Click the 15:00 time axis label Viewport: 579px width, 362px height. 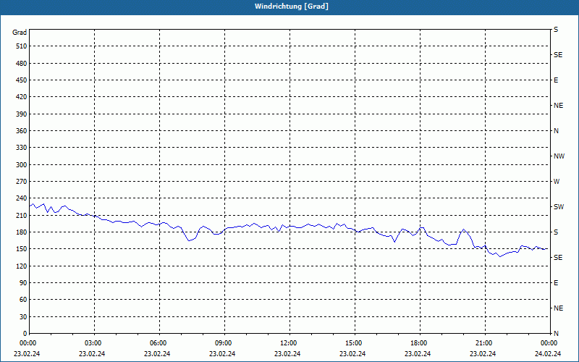355,343
